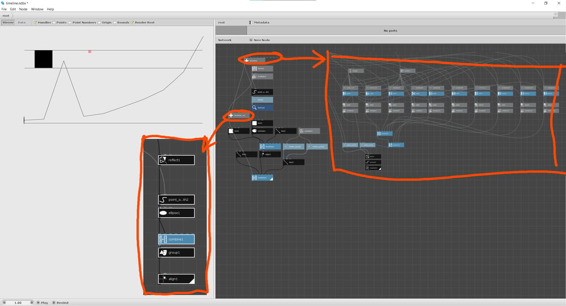Select the lookup1 node with magnifier icon

(262, 107)
